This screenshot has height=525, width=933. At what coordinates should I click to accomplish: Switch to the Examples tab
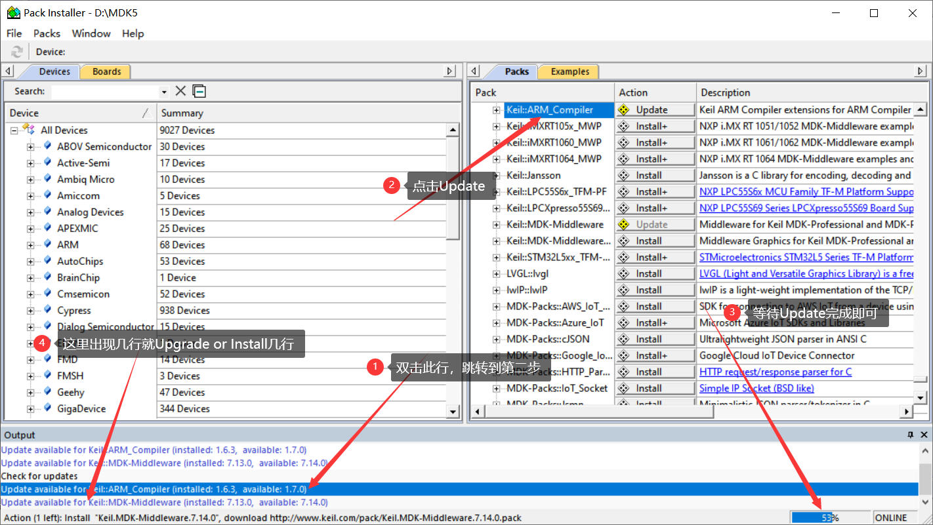(570, 71)
